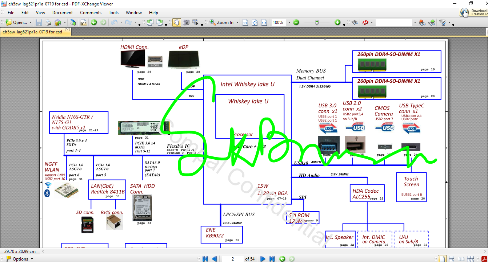
Task: Run OCR on the pages
Action: (x=84, y=22)
